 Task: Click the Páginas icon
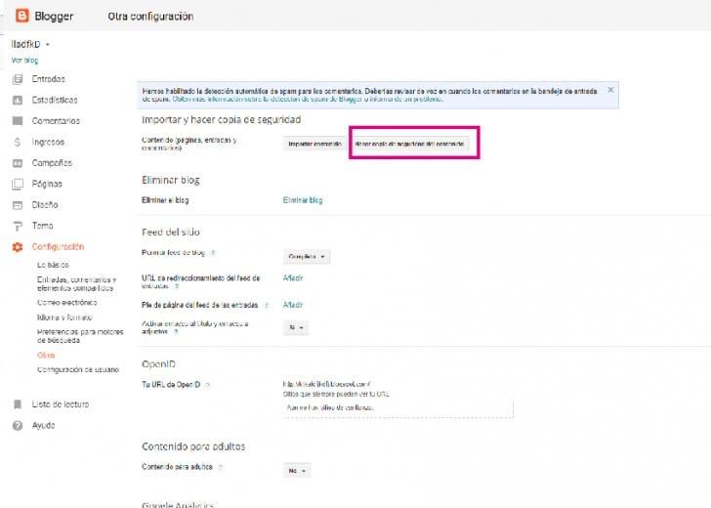pyautogui.click(x=18, y=184)
